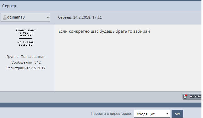Click the 24.2.2018, 17:11 timestamp
203x118 pixels.
(x=88, y=17)
